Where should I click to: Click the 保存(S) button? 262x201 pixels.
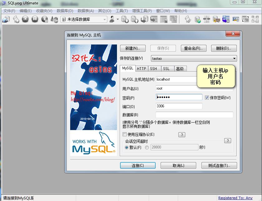coord(163,48)
